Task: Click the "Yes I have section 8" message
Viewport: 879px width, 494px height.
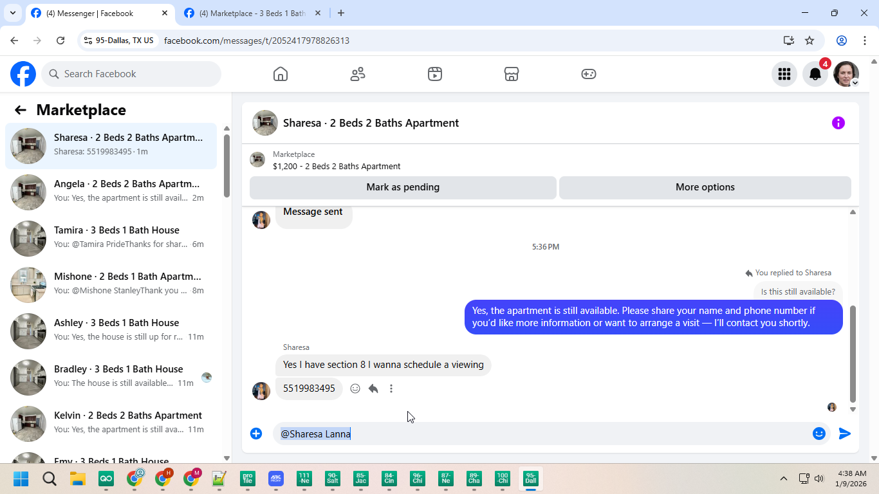Action: pos(384,365)
